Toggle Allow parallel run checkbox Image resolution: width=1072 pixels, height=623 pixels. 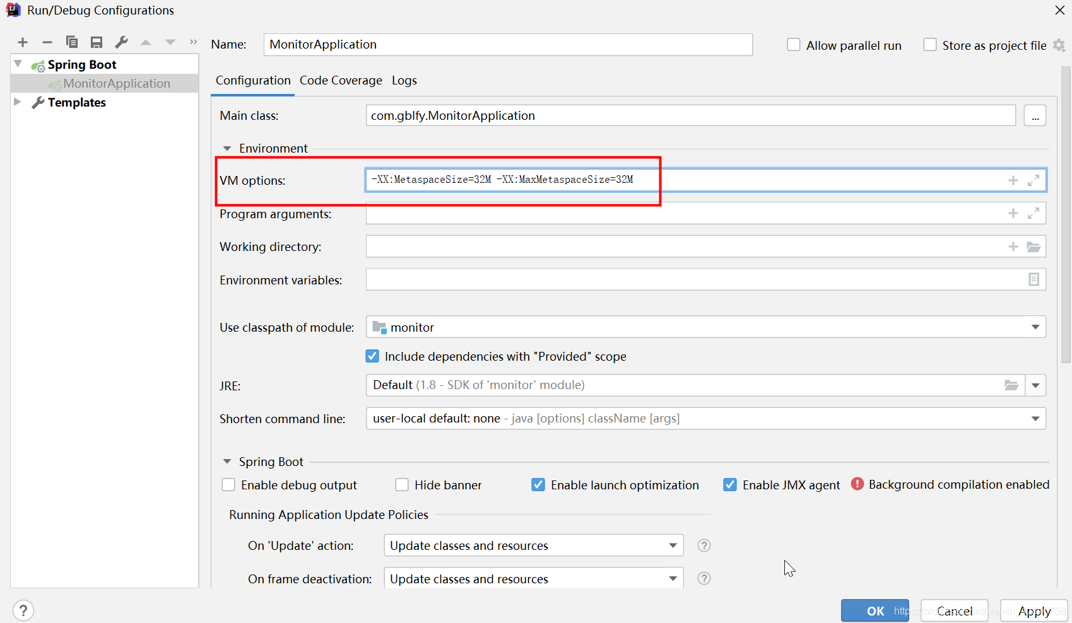click(794, 45)
